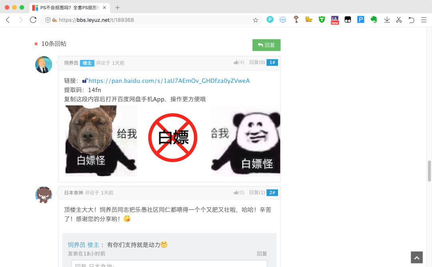This screenshot has height=267, width=432.
Task: Click the green 回复 reply button
Action: click(266, 45)
